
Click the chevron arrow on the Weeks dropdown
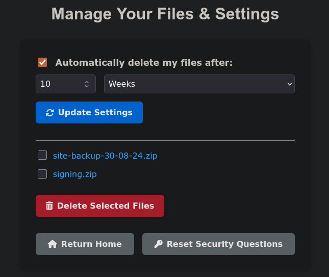point(290,84)
